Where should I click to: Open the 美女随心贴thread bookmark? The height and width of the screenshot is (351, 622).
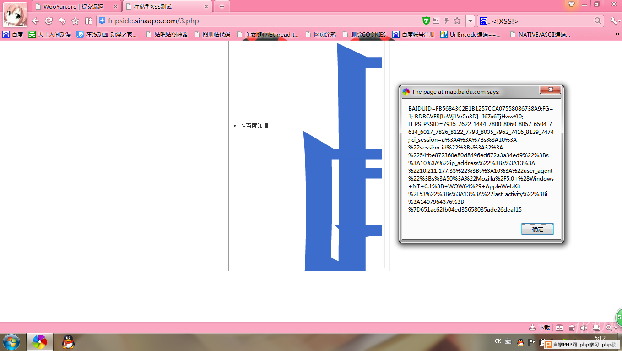point(268,34)
